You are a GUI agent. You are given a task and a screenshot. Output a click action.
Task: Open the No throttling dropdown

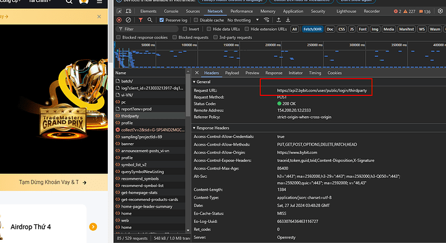point(243,20)
